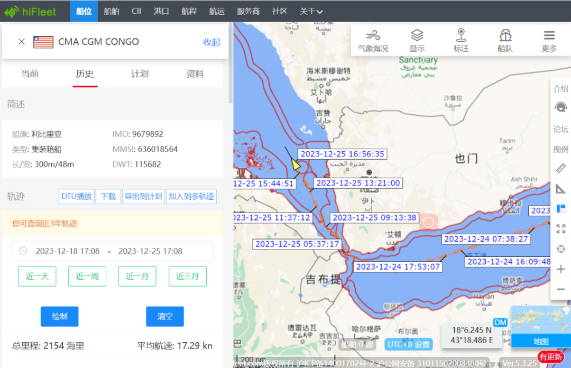The image size is (571, 368).
Task: Open the 显示 layers display options
Action: pos(417,41)
